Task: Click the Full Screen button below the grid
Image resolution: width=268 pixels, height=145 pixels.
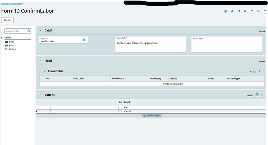Action: tap(151, 116)
